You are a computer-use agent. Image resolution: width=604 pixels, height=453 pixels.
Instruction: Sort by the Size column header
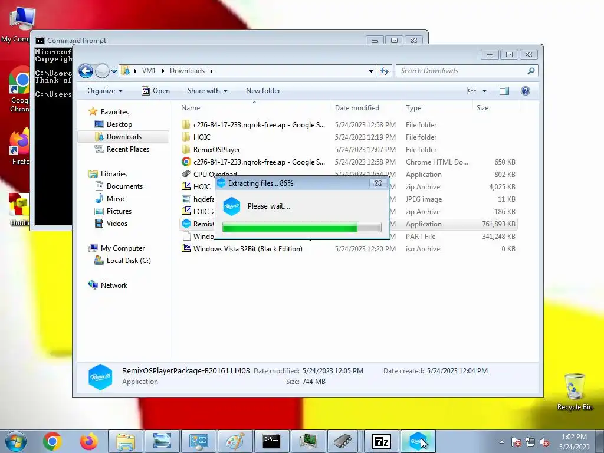click(496, 108)
